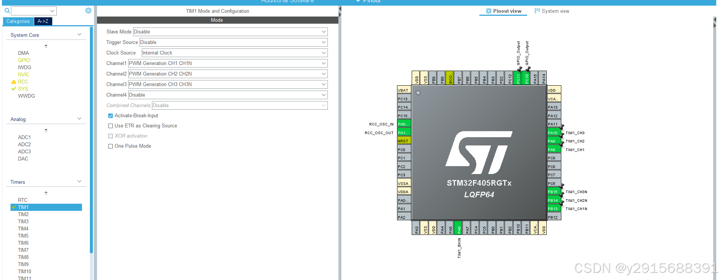Select the PC10 GPIO output pin

click(x=526, y=78)
